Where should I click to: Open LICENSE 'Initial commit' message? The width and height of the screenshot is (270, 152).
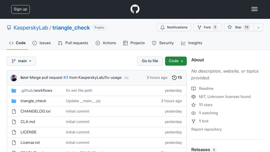click(x=78, y=132)
